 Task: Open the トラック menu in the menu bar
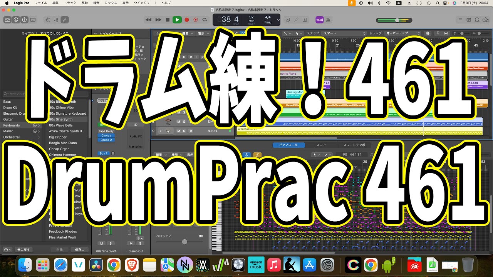point(69,3)
